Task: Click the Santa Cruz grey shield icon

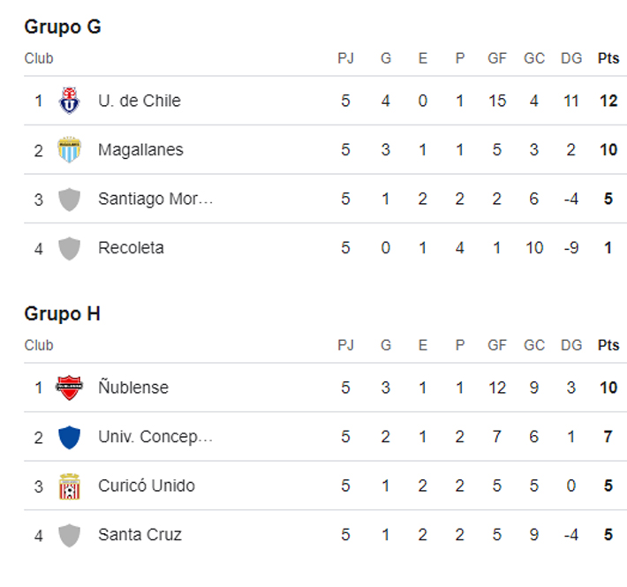Action: coord(69,535)
